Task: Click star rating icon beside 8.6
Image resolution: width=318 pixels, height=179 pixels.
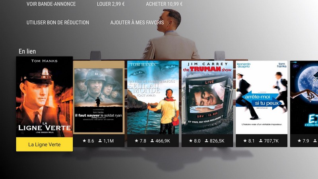Action: [x=84, y=140]
